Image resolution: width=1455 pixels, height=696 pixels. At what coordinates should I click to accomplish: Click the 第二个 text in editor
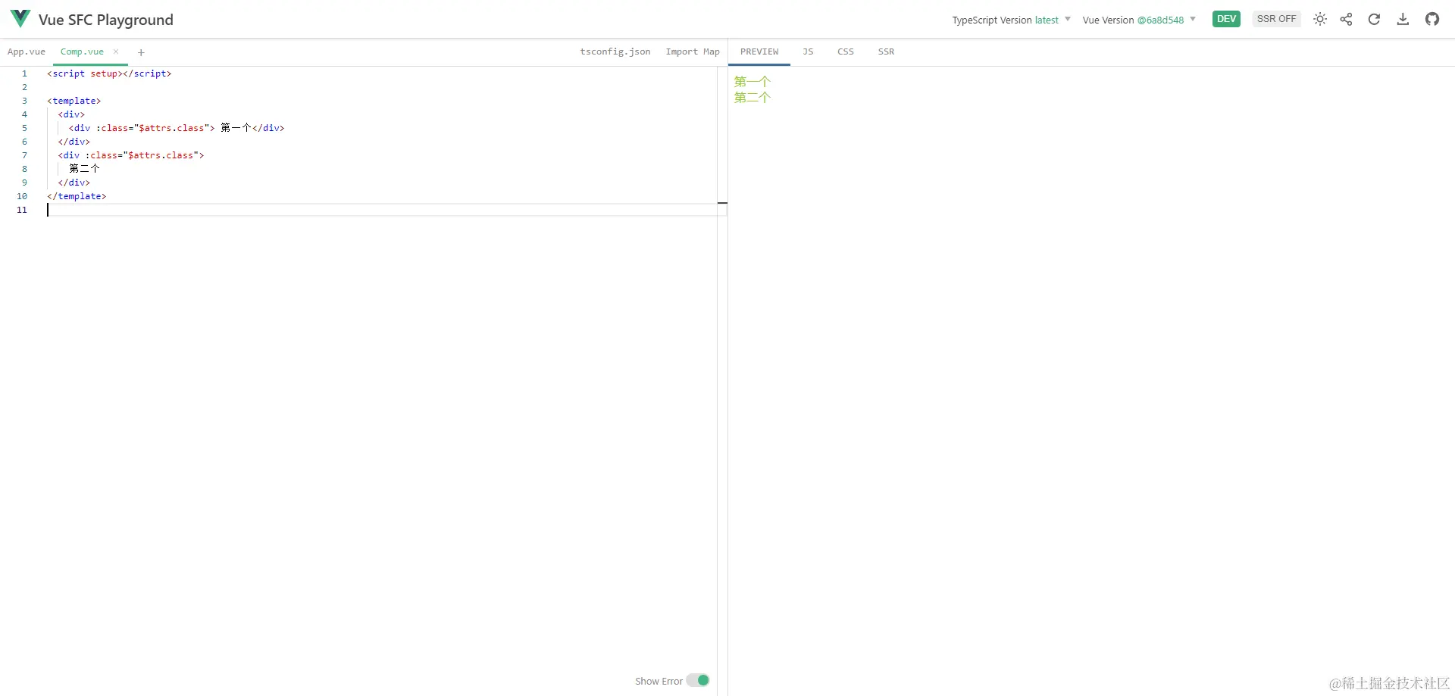(84, 169)
